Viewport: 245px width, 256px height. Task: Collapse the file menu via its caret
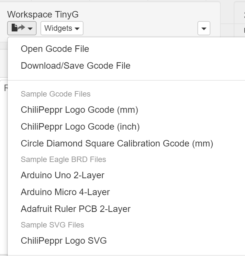[x=30, y=29]
